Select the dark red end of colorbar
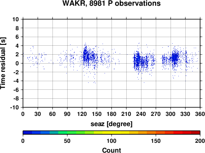 tap(196, 133)
